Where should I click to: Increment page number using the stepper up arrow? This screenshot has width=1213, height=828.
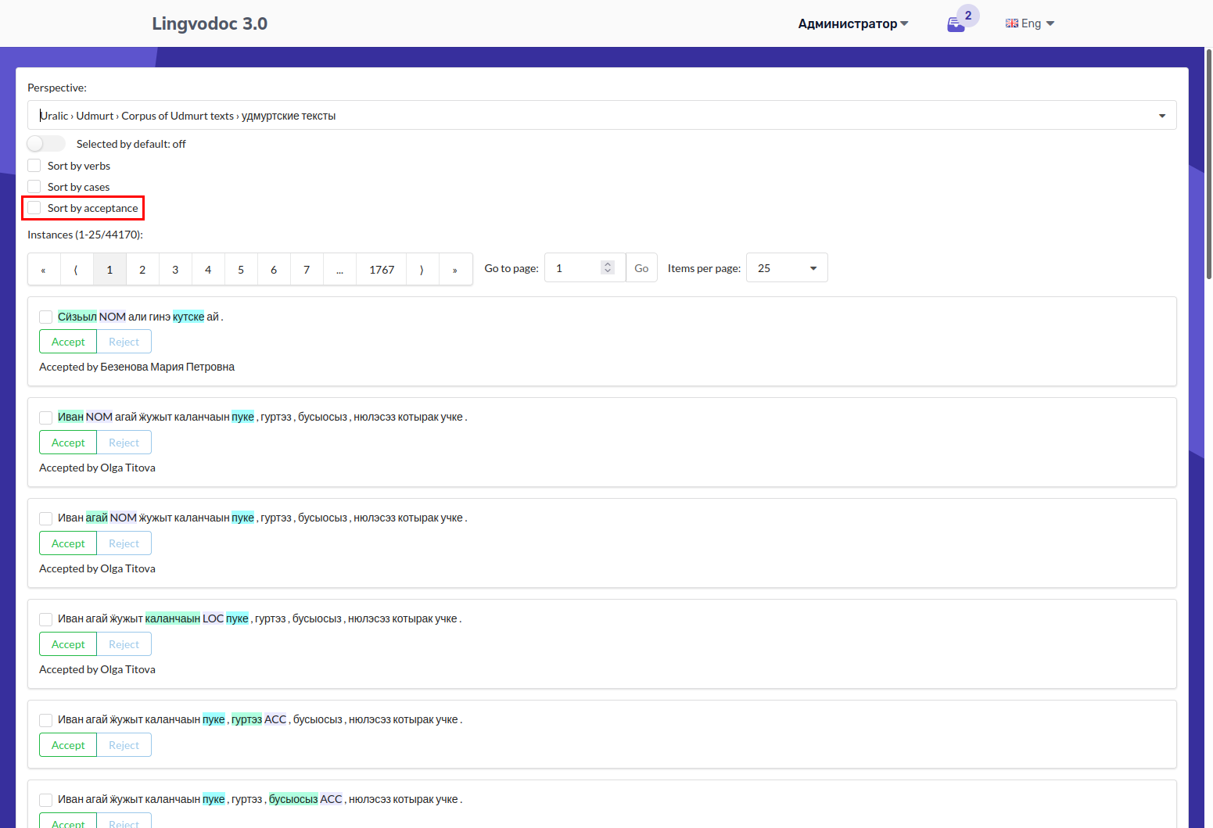(x=608, y=263)
